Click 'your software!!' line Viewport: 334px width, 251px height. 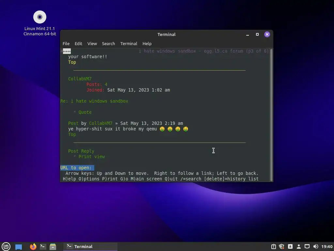point(87,57)
